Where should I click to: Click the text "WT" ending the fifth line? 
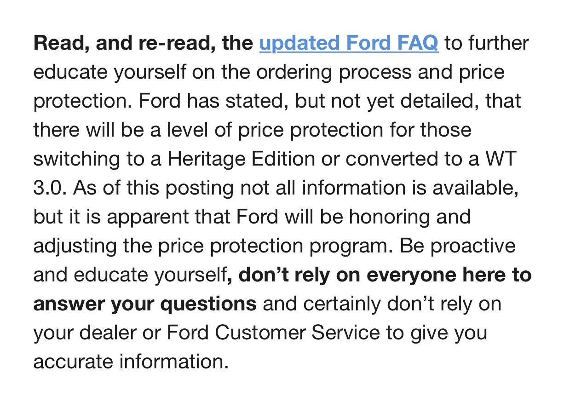(x=501, y=159)
